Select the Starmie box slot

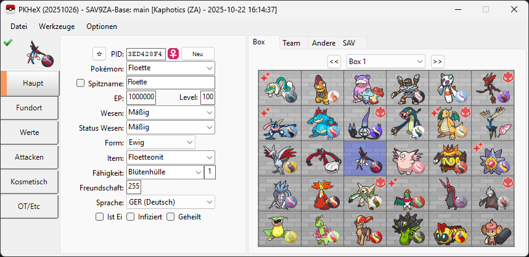coord(493,158)
